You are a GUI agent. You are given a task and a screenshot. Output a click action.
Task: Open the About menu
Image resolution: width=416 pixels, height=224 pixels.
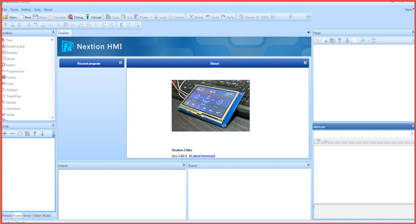(x=48, y=9)
